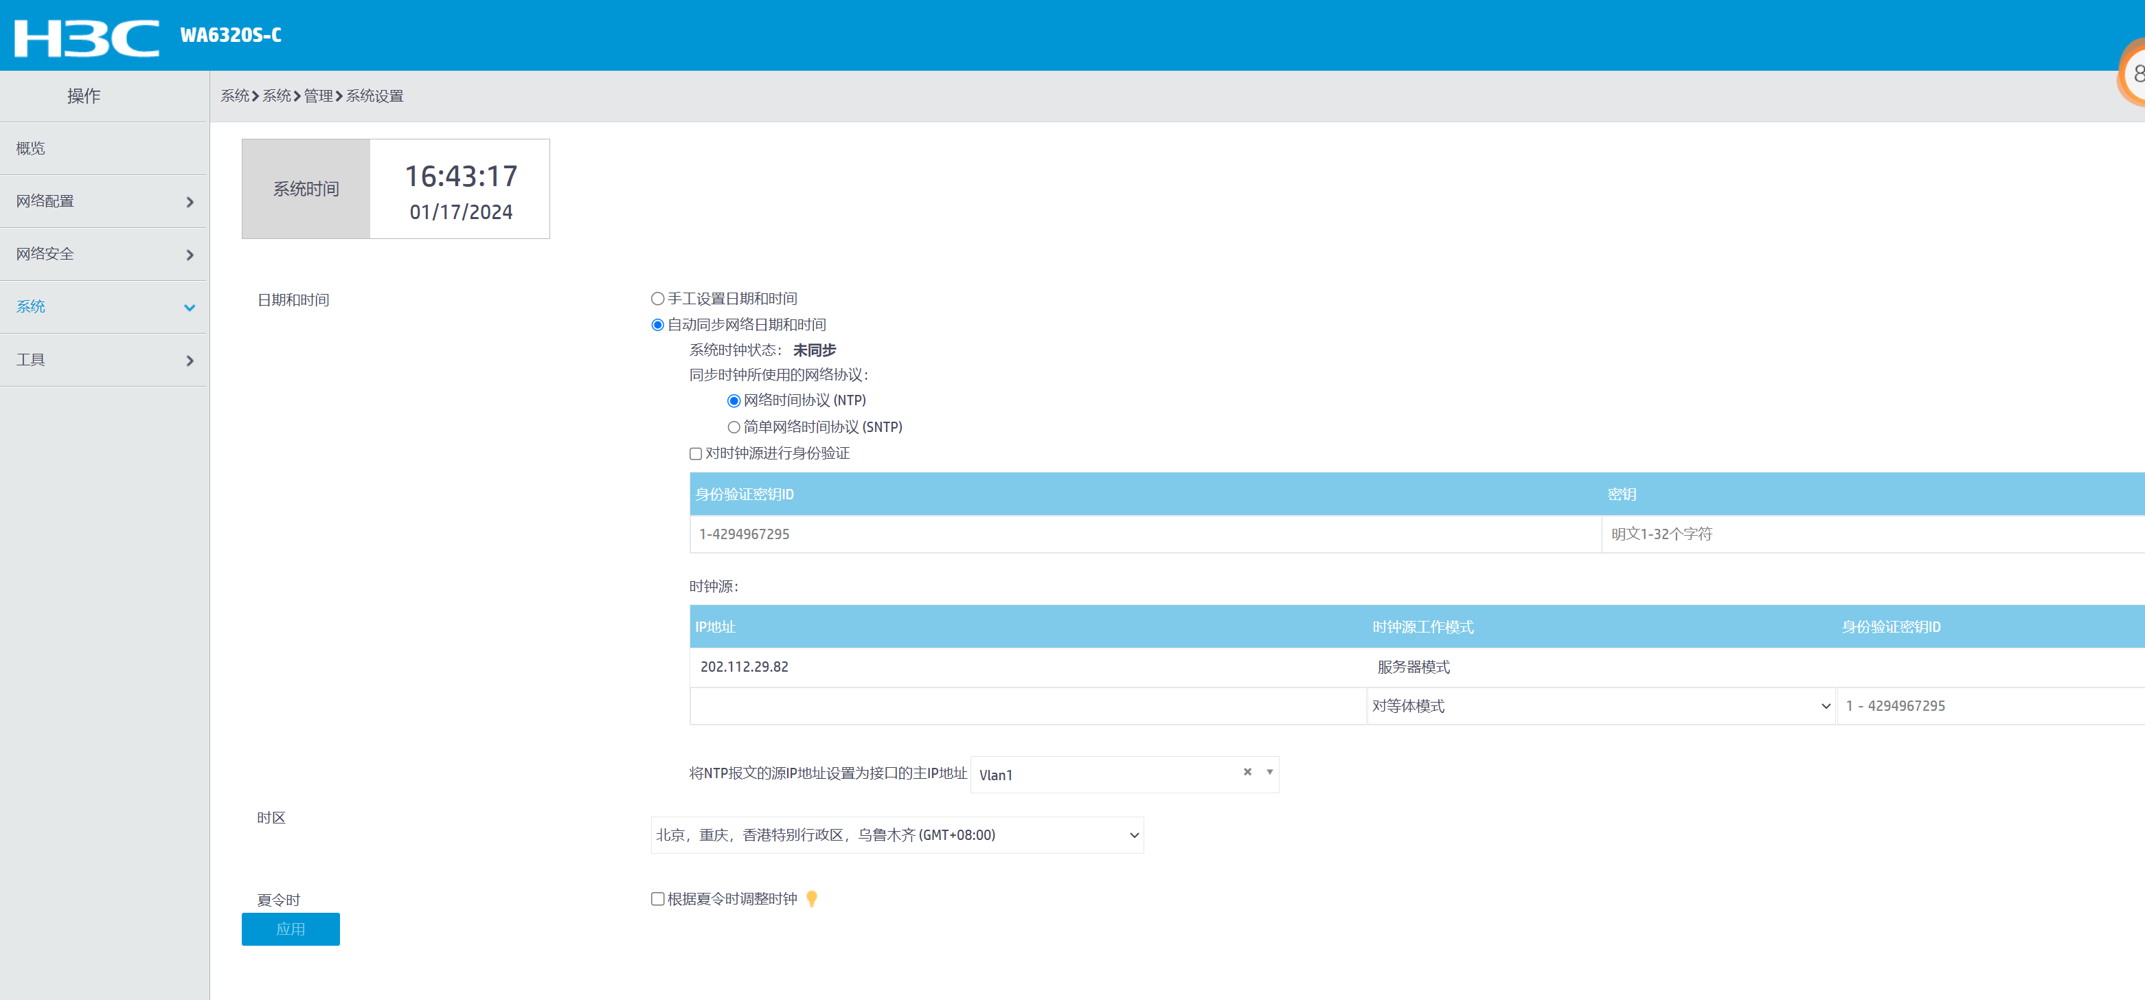Open the 对等体模式 clock mode dropdown
The width and height of the screenshot is (2145, 1000).
pyautogui.click(x=1600, y=705)
